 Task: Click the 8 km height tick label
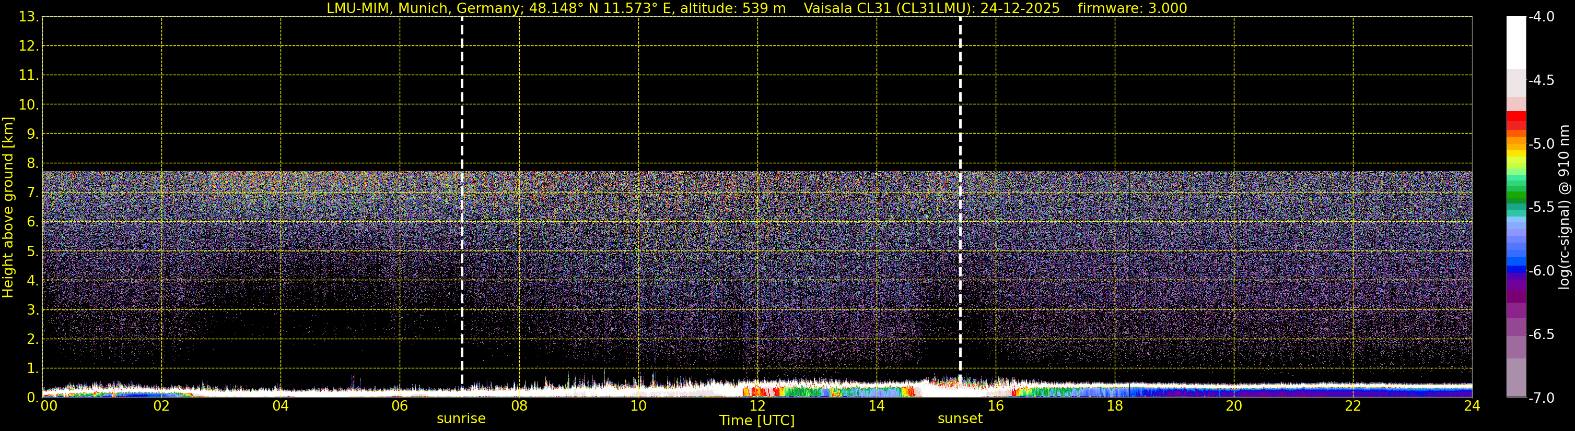click(x=32, y=164)
